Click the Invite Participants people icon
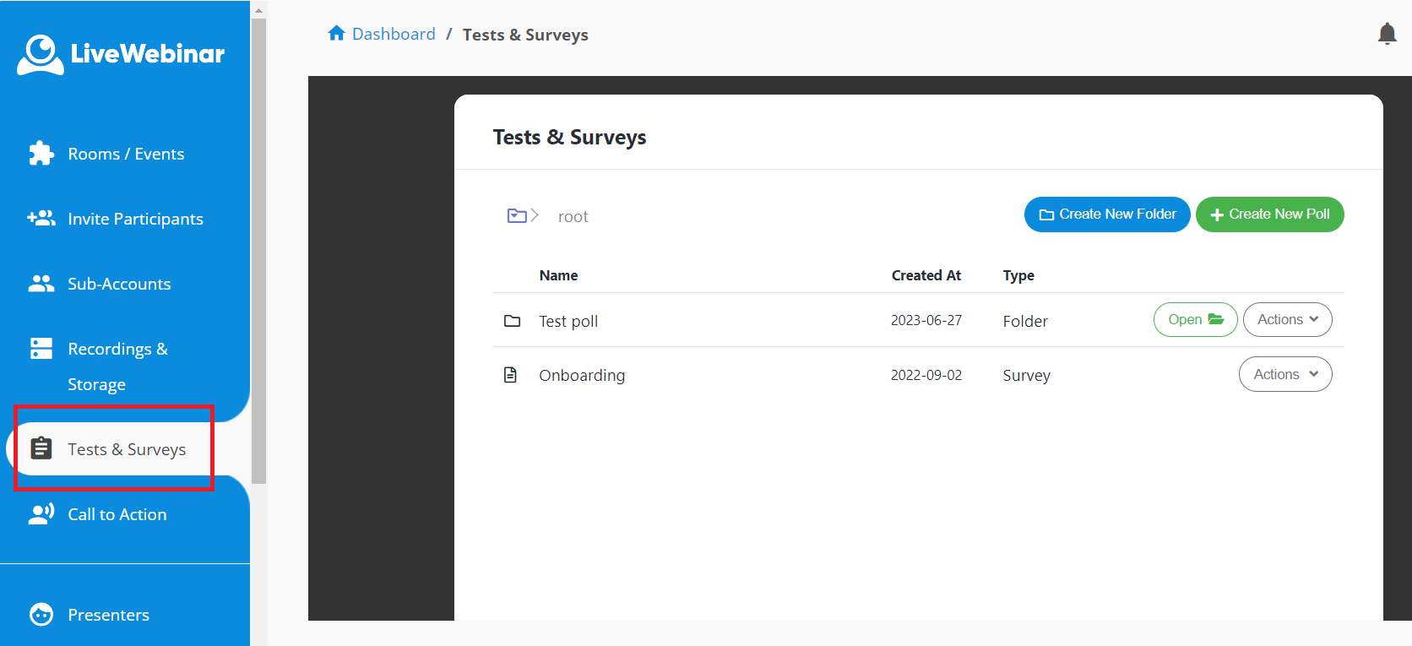Image resolution: width=1412 pixels, height=646 pixels. click(41, 218)
